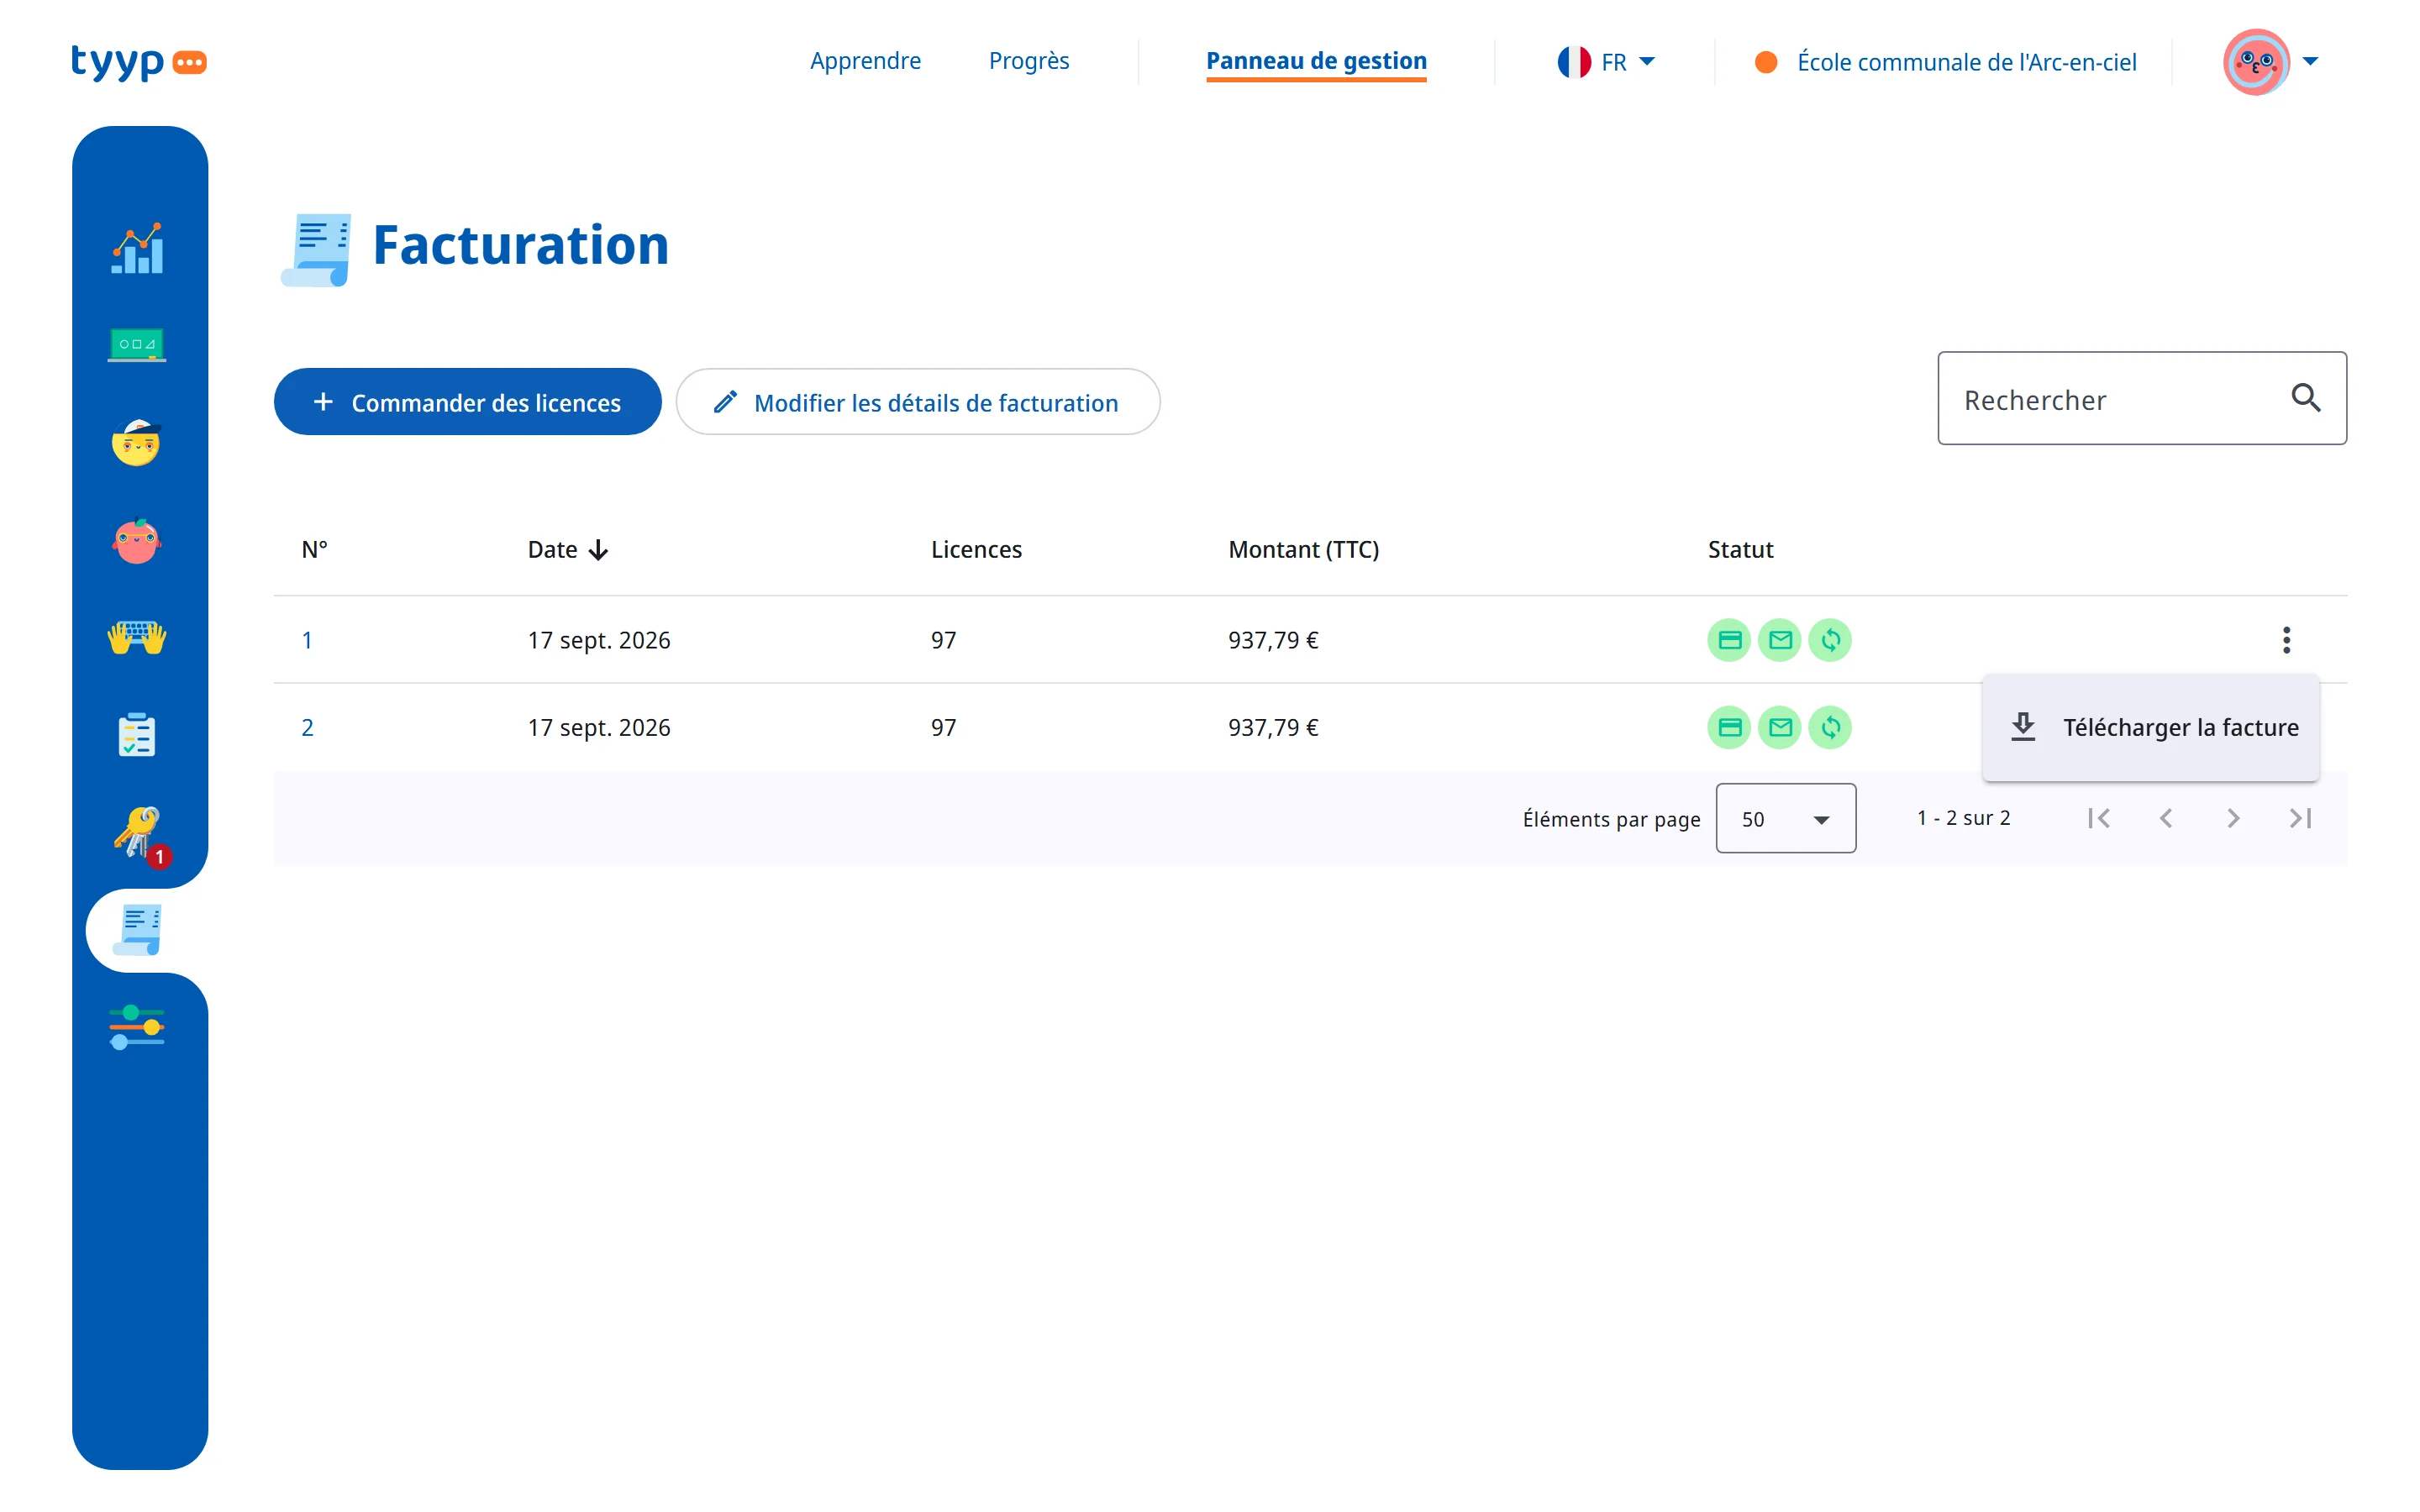The image size is (2420, 1512).
Task: Click the user avatar in the header
Action: (x=2256, y=62)
